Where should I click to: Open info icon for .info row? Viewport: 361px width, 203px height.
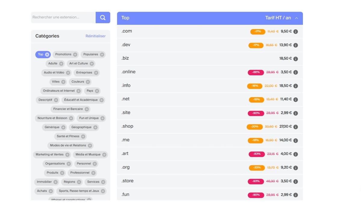tap(296, 86)
